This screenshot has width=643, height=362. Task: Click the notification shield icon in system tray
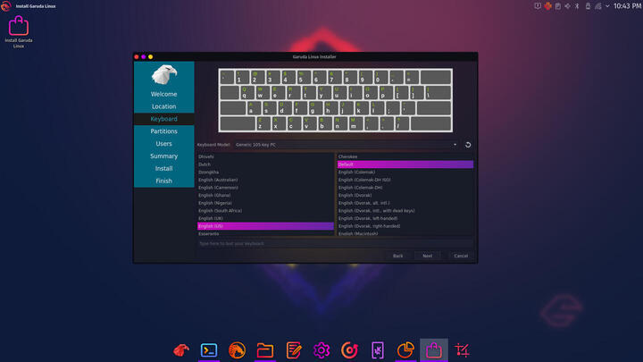[538, 6]
